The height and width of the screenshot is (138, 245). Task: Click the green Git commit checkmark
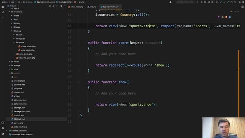224,2
